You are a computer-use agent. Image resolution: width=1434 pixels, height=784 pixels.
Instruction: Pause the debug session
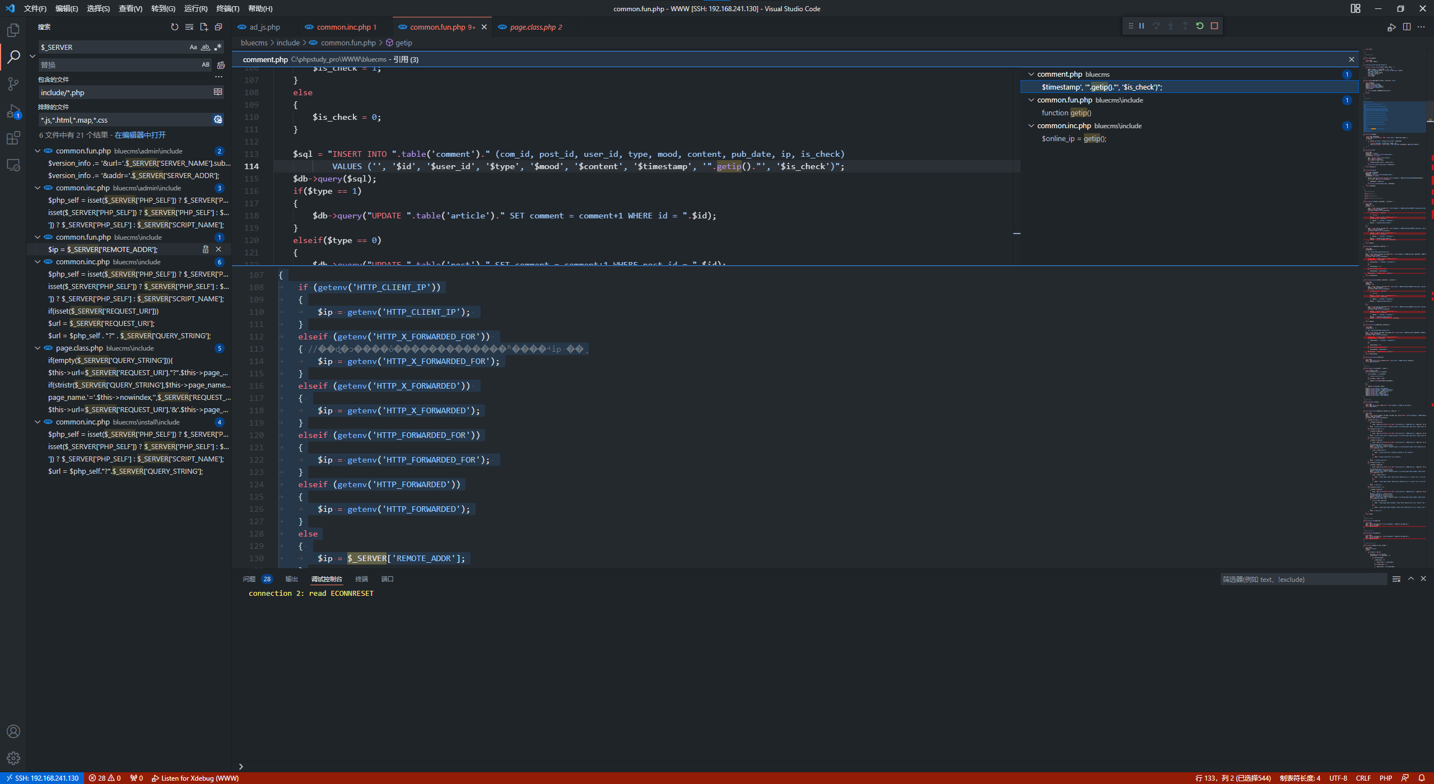coord(1142,26)
